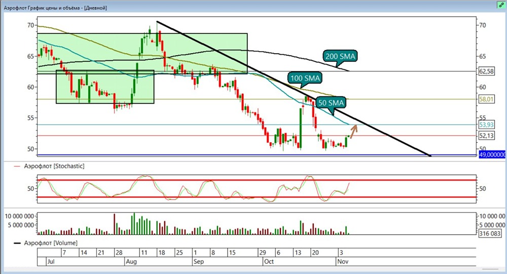The image size is (507, 274).
Task: Click the 65 tick on left price axis
Action: pyautogui.click(x=30, y=56)
